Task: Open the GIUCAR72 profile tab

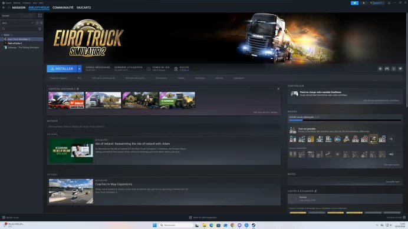Action: click(x=84, y=8)
